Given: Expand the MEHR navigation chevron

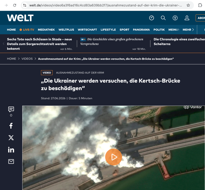Looking at the screenshot, I should tap(193, 30).
